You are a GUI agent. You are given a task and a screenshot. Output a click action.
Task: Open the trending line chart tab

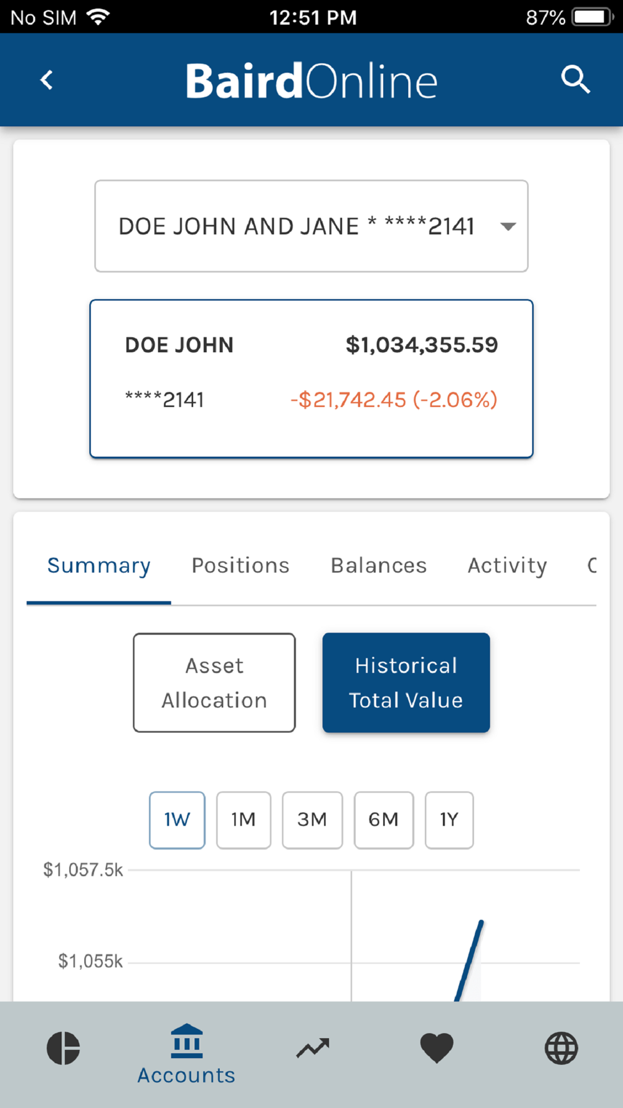coord(312,1048)
